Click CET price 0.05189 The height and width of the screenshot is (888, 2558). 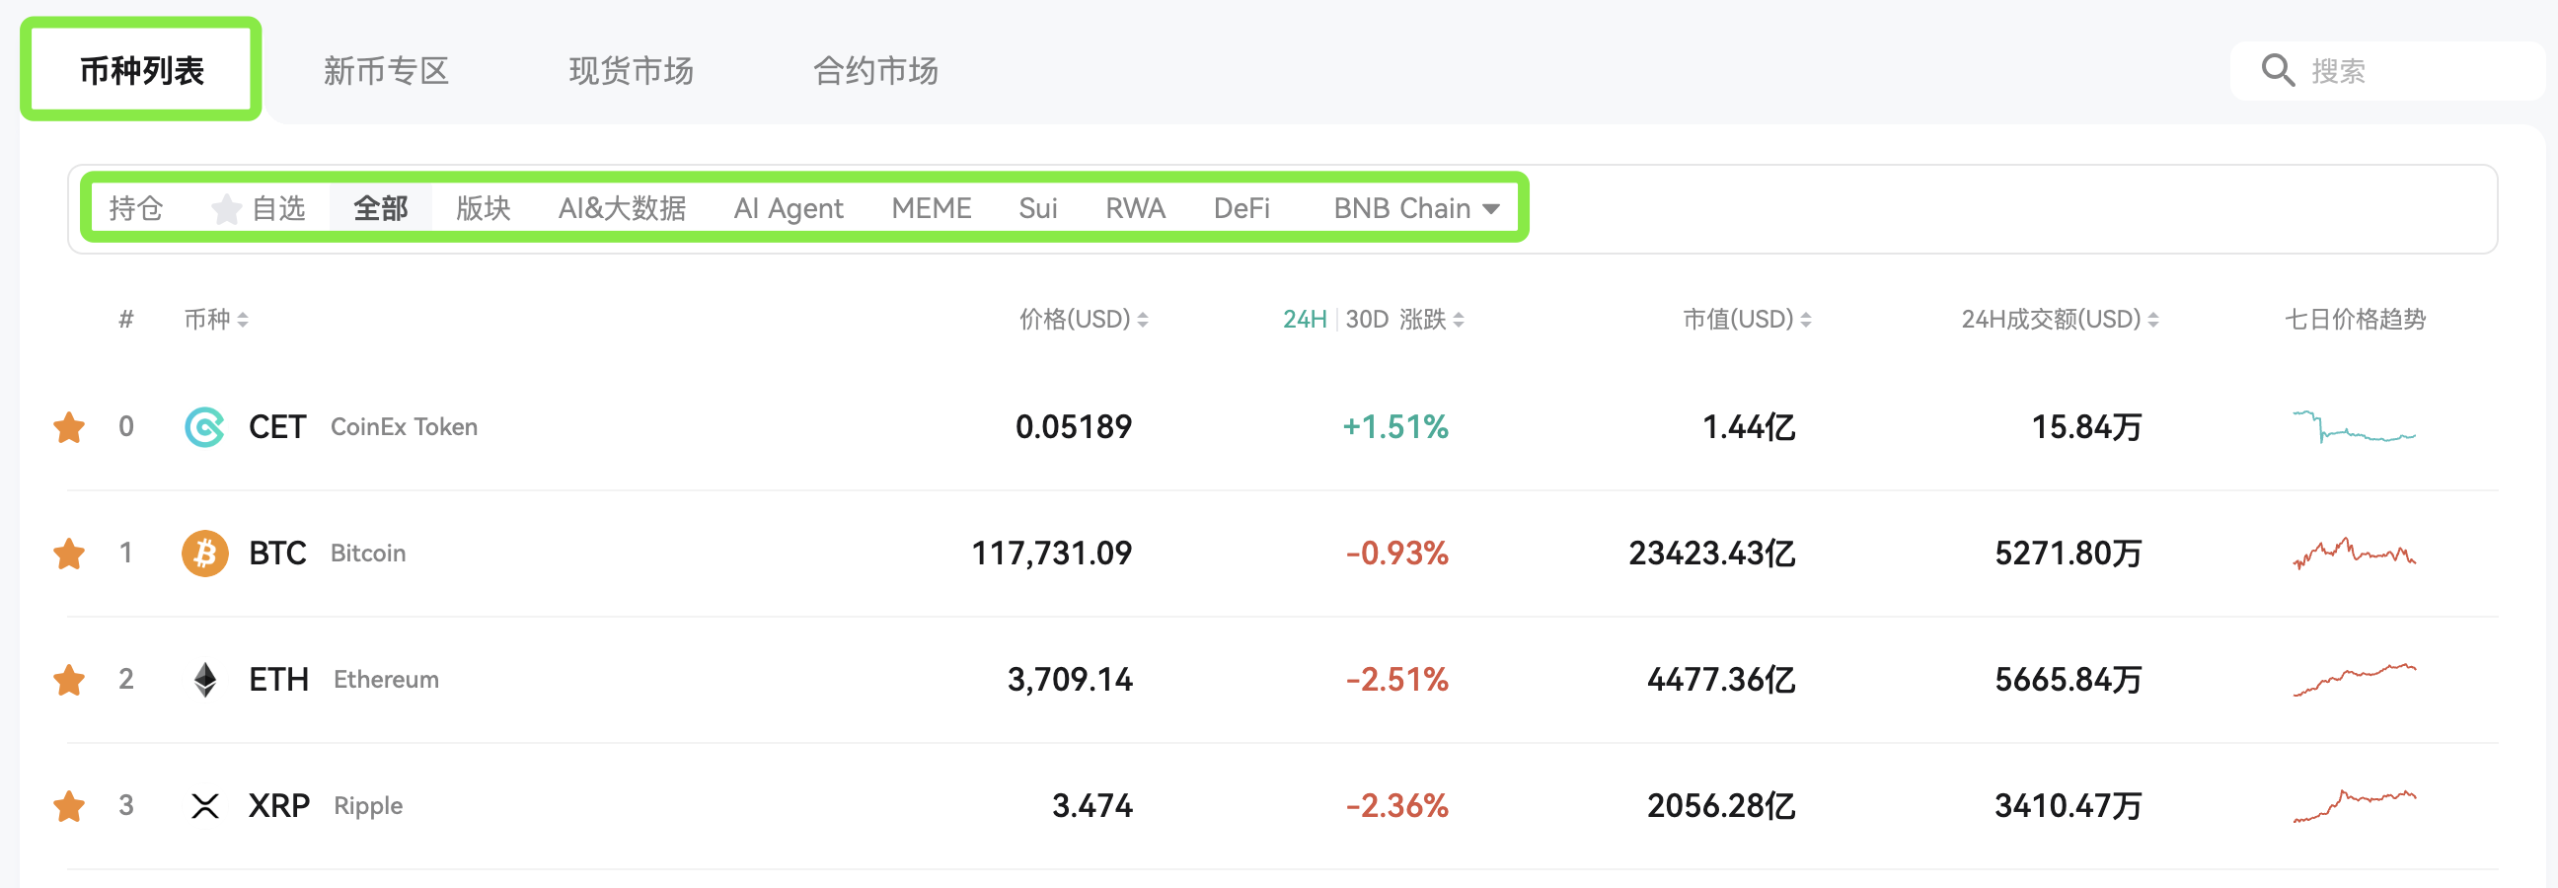pyautogui.click(x=1073, y=427)
